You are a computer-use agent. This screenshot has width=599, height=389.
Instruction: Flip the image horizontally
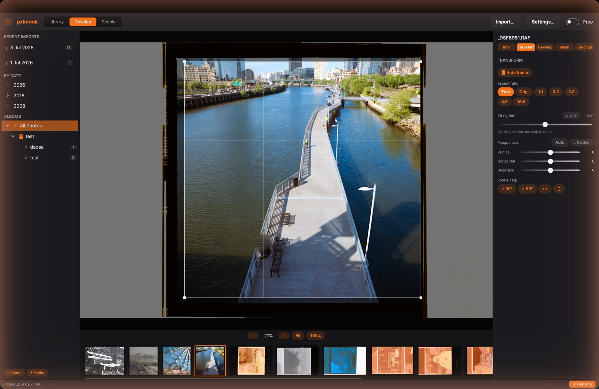(x=545, y=189)
